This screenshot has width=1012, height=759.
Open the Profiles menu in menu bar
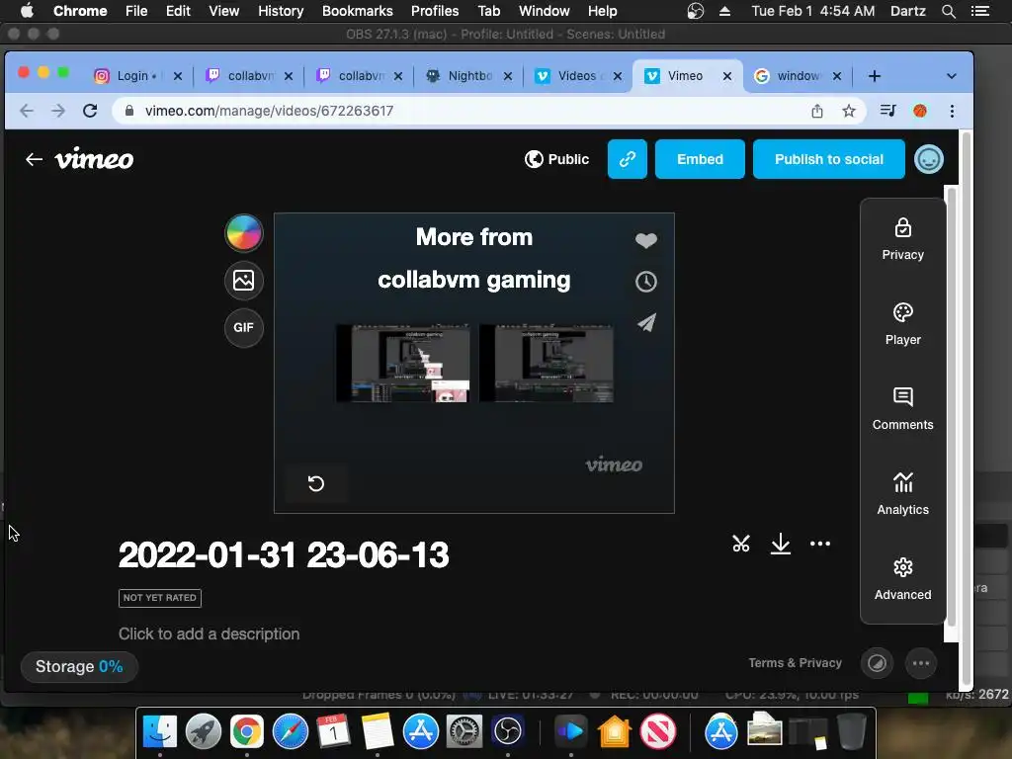coord(435,11)
